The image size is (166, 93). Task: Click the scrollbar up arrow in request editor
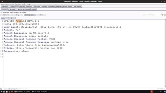pos(165,20)
